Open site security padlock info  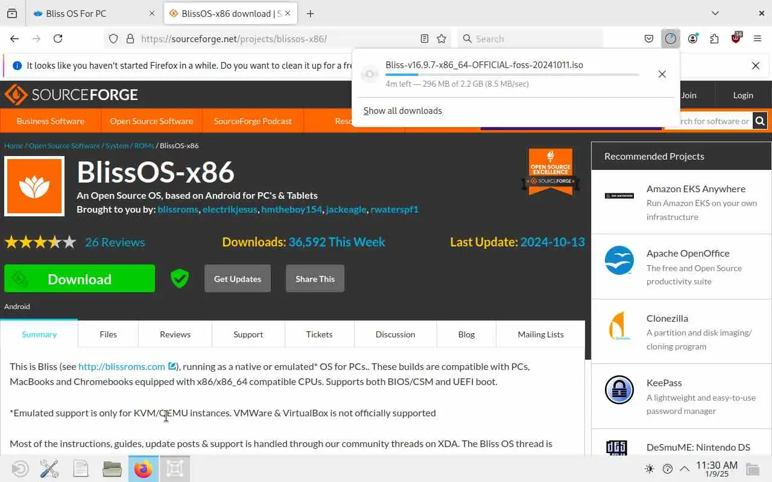click(x=130, y=39)
